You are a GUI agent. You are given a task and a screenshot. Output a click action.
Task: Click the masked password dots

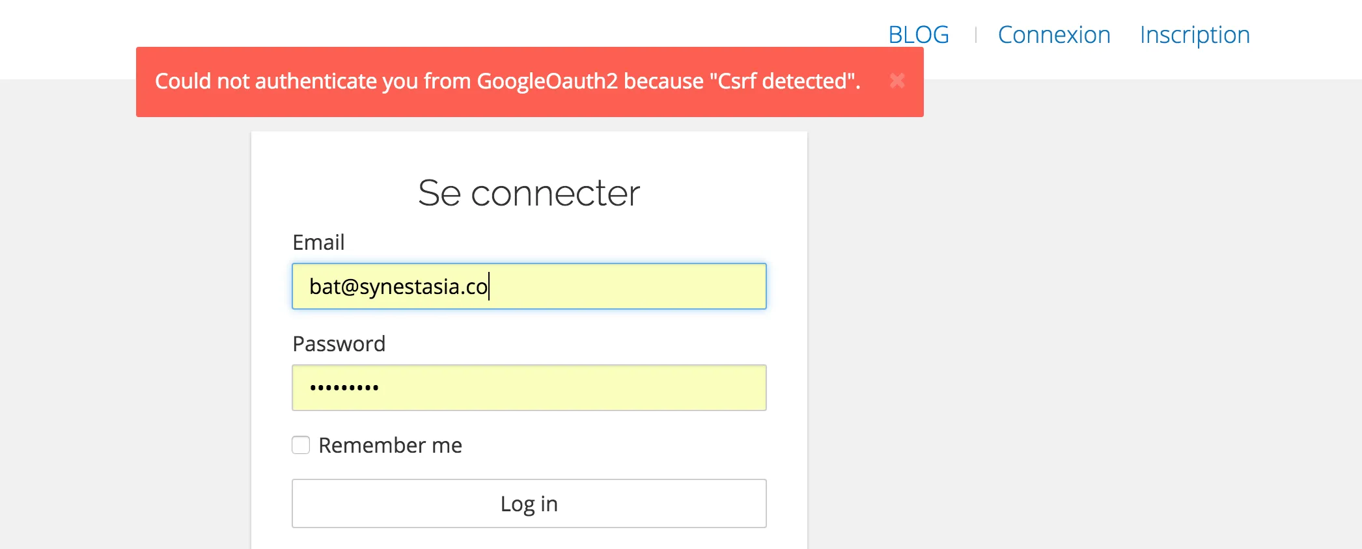[344, 388]
